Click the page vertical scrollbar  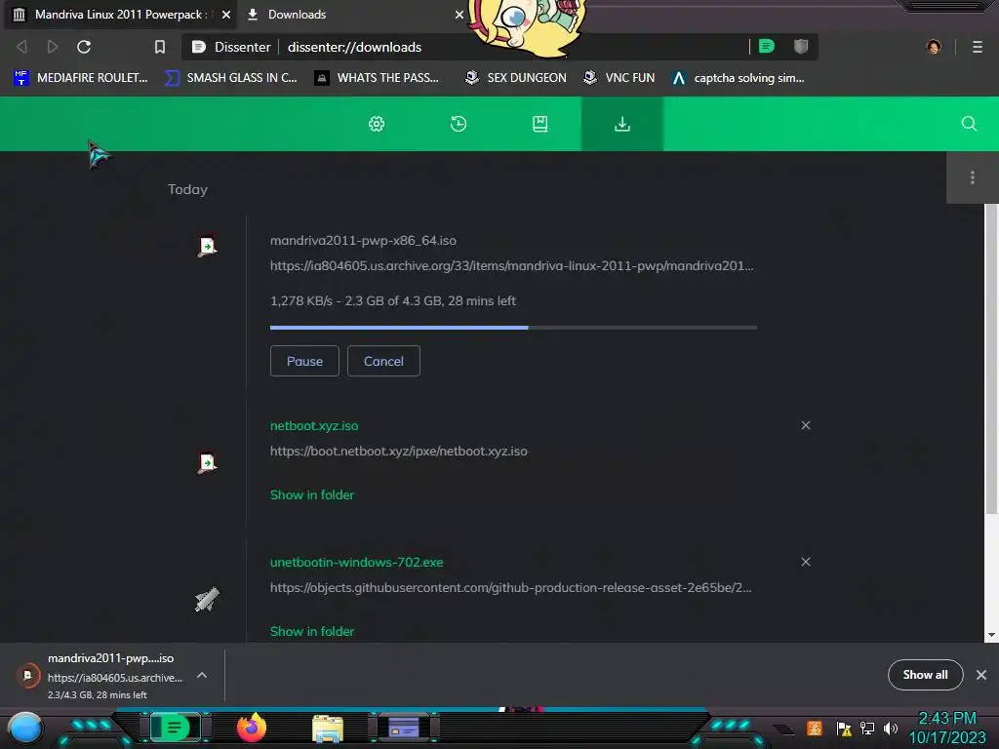coord(991,359)
